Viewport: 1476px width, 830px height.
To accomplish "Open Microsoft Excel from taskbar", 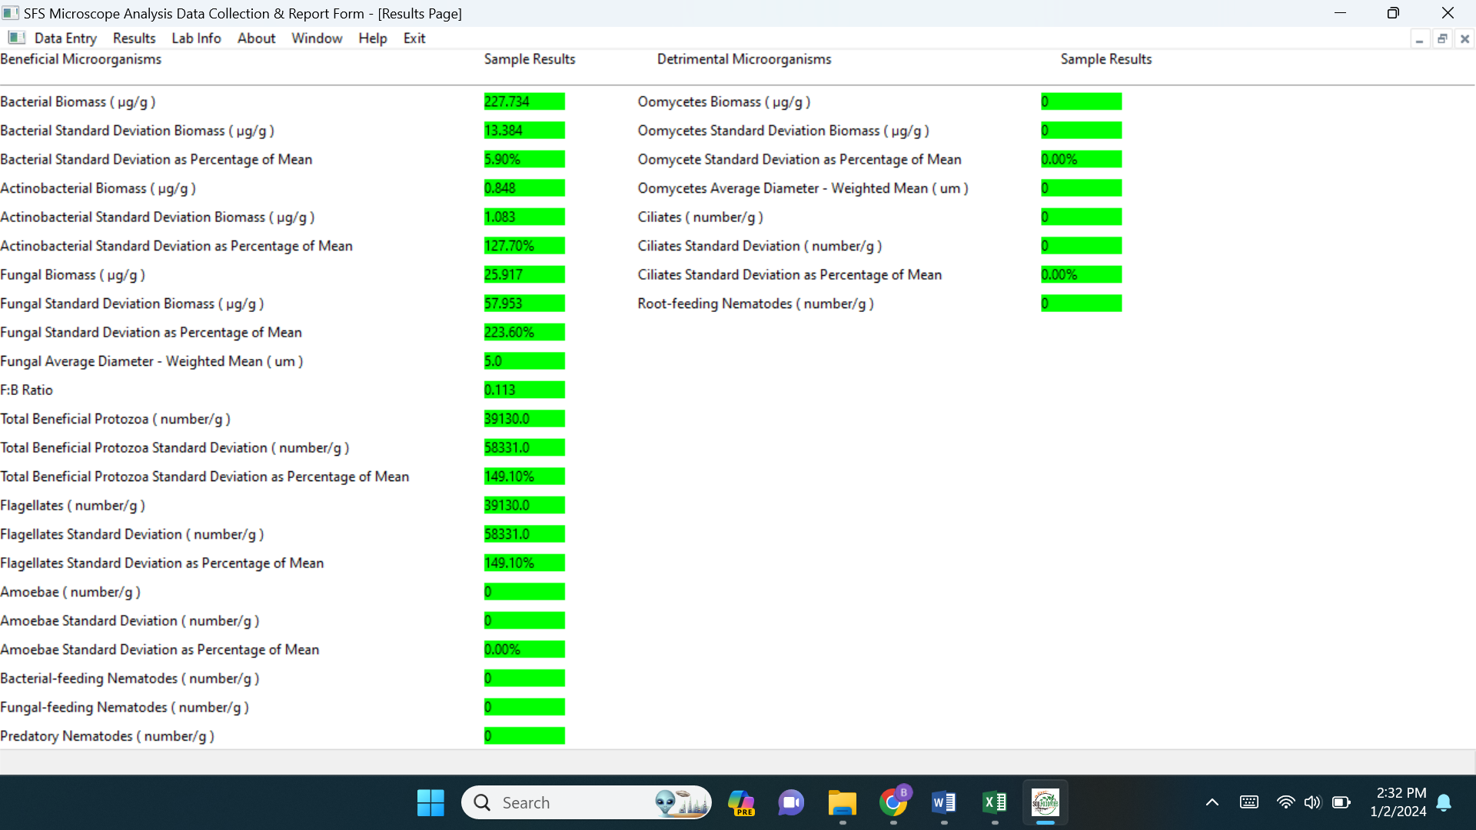I will (995, 803).
